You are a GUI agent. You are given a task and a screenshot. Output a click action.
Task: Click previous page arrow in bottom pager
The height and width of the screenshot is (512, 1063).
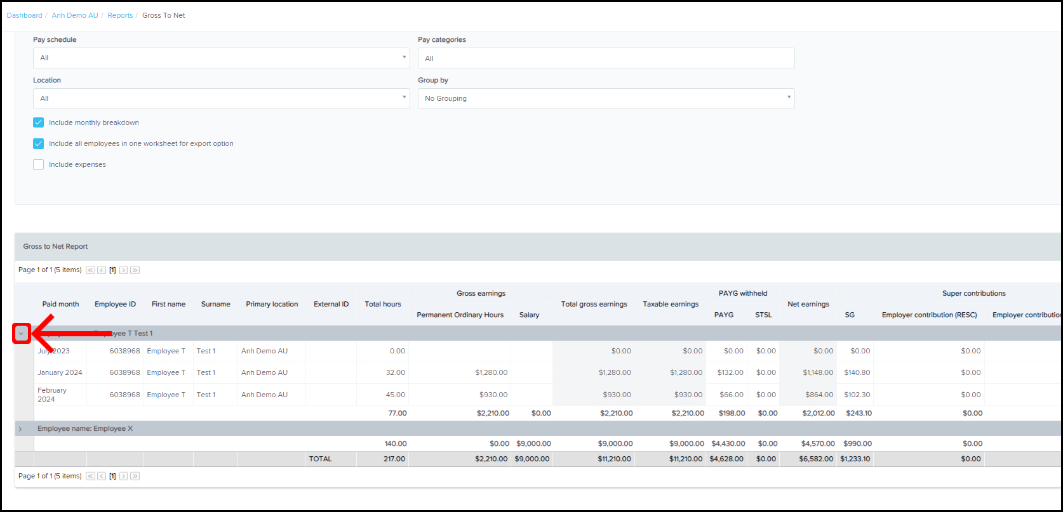(102, 476)
